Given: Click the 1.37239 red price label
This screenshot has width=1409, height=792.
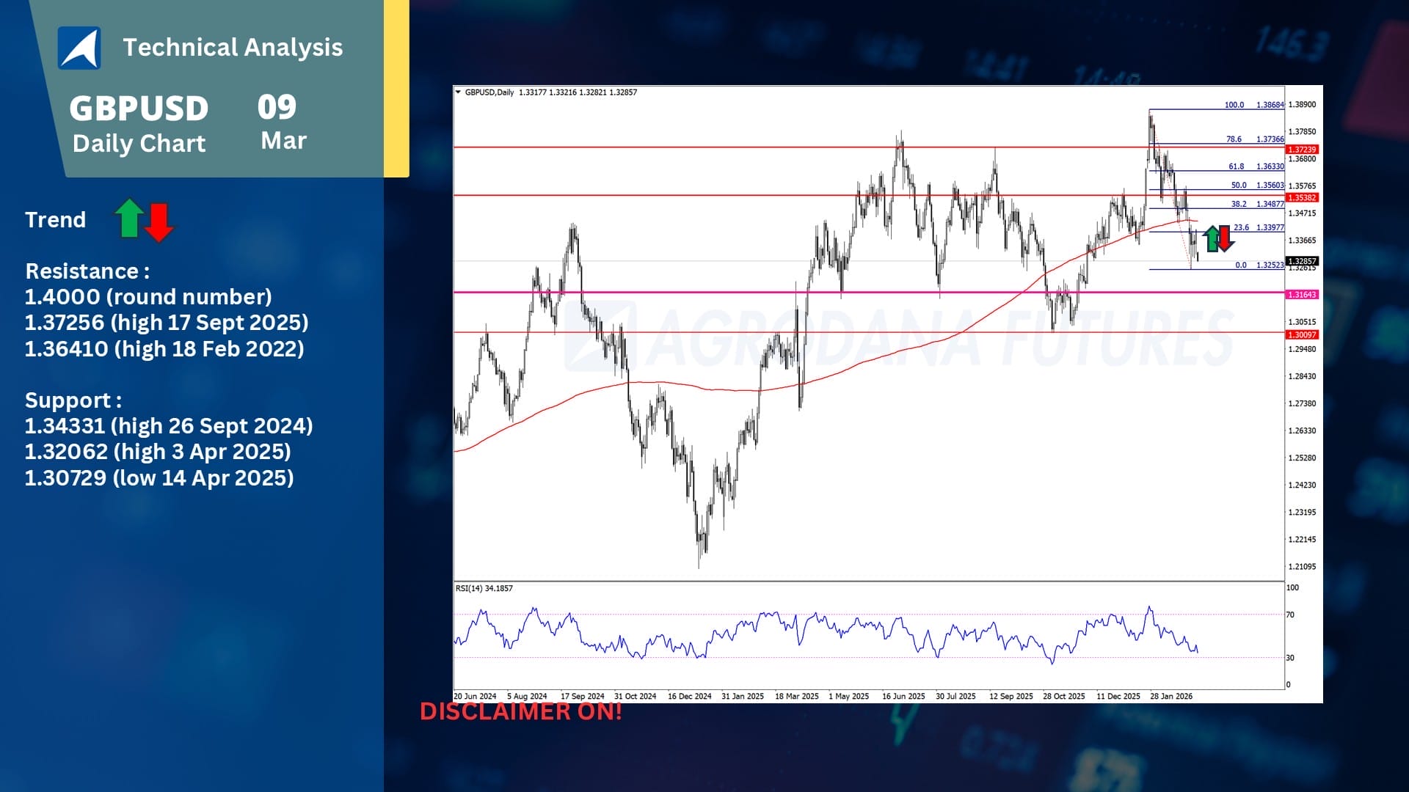Looking at the screenshot, I should 1302,149.
